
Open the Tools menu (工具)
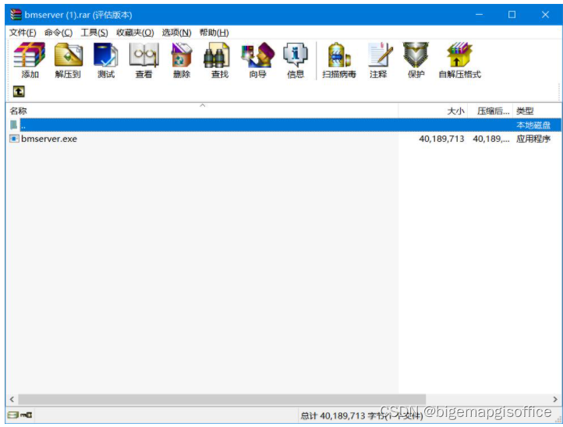point(94,33)
